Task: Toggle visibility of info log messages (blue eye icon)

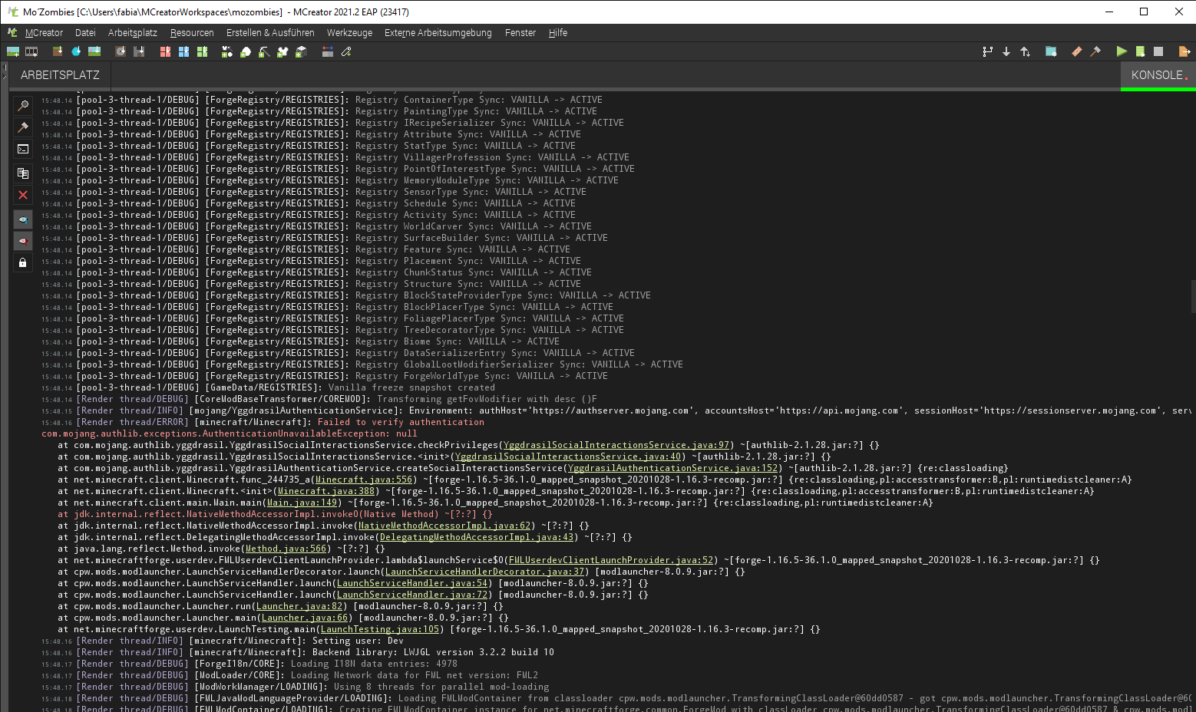Action: pyautogui.click(x=22, y=219)
